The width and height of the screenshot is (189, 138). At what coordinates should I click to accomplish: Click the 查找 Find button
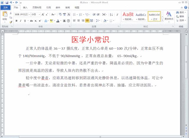tap(181, 12)
